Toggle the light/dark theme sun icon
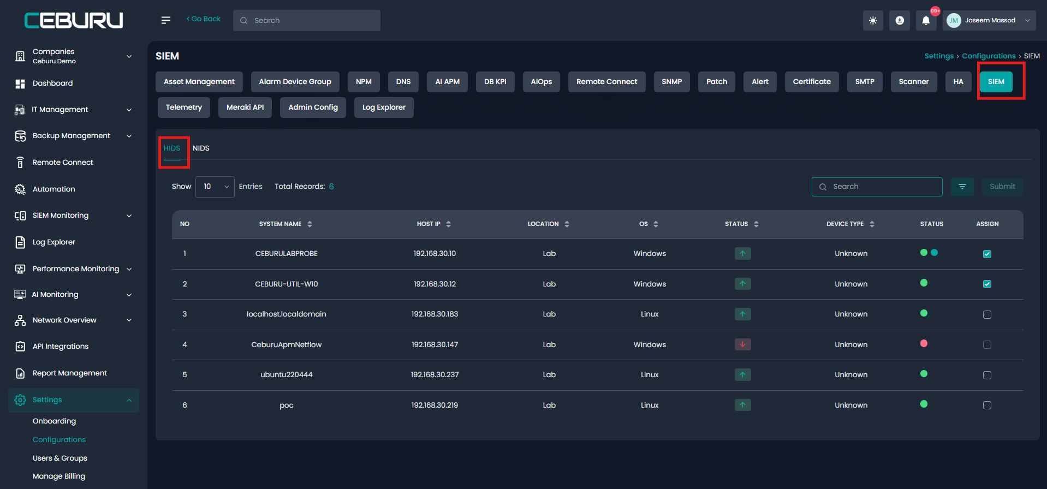Screen dimensions: 1047x489 pos(873,20)
